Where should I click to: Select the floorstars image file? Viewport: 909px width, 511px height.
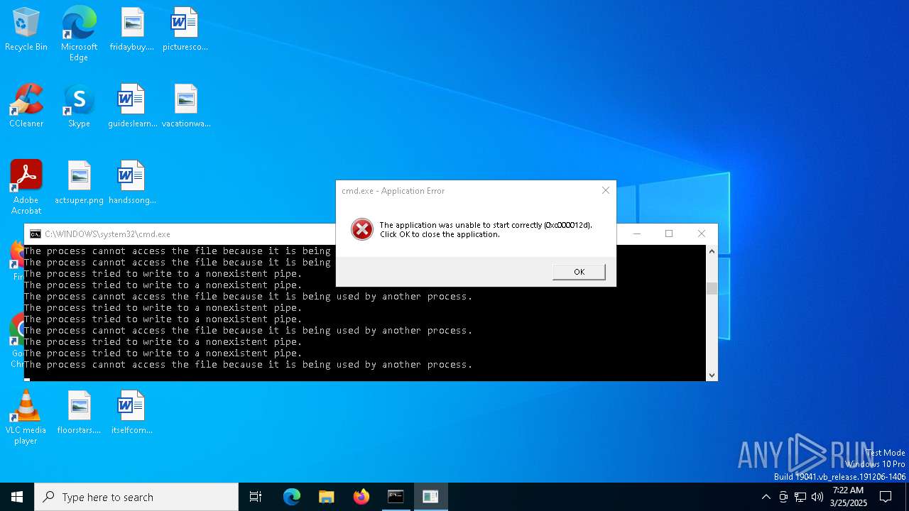tap(79, 413)
